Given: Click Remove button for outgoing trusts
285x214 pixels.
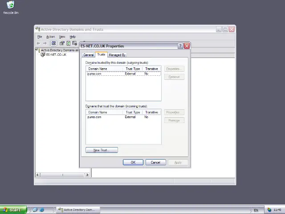Looking at the screenshot, I should [174, 77].
